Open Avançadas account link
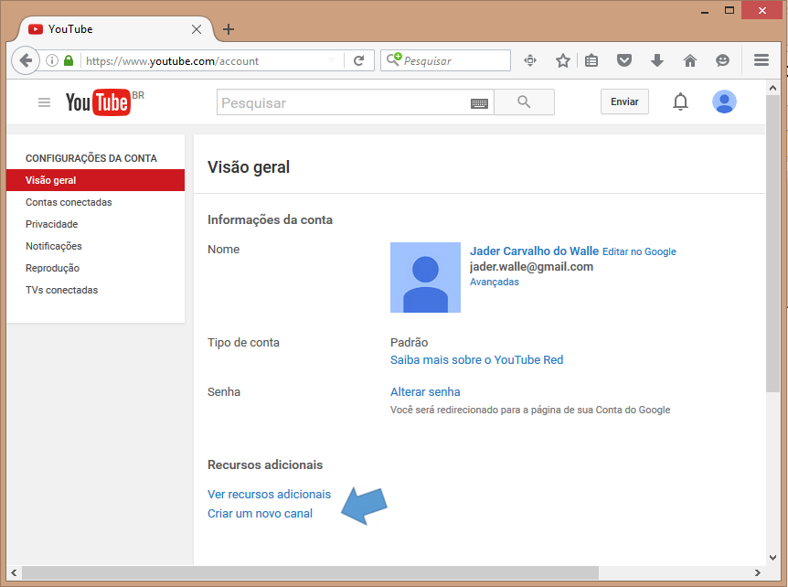The height and width of the screenshot is (587, 788). click(x=495, y=282)
